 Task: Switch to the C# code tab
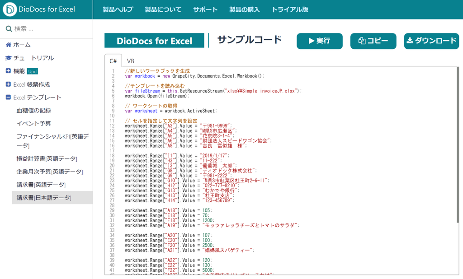pyautogui.click(x=113, y=61)
